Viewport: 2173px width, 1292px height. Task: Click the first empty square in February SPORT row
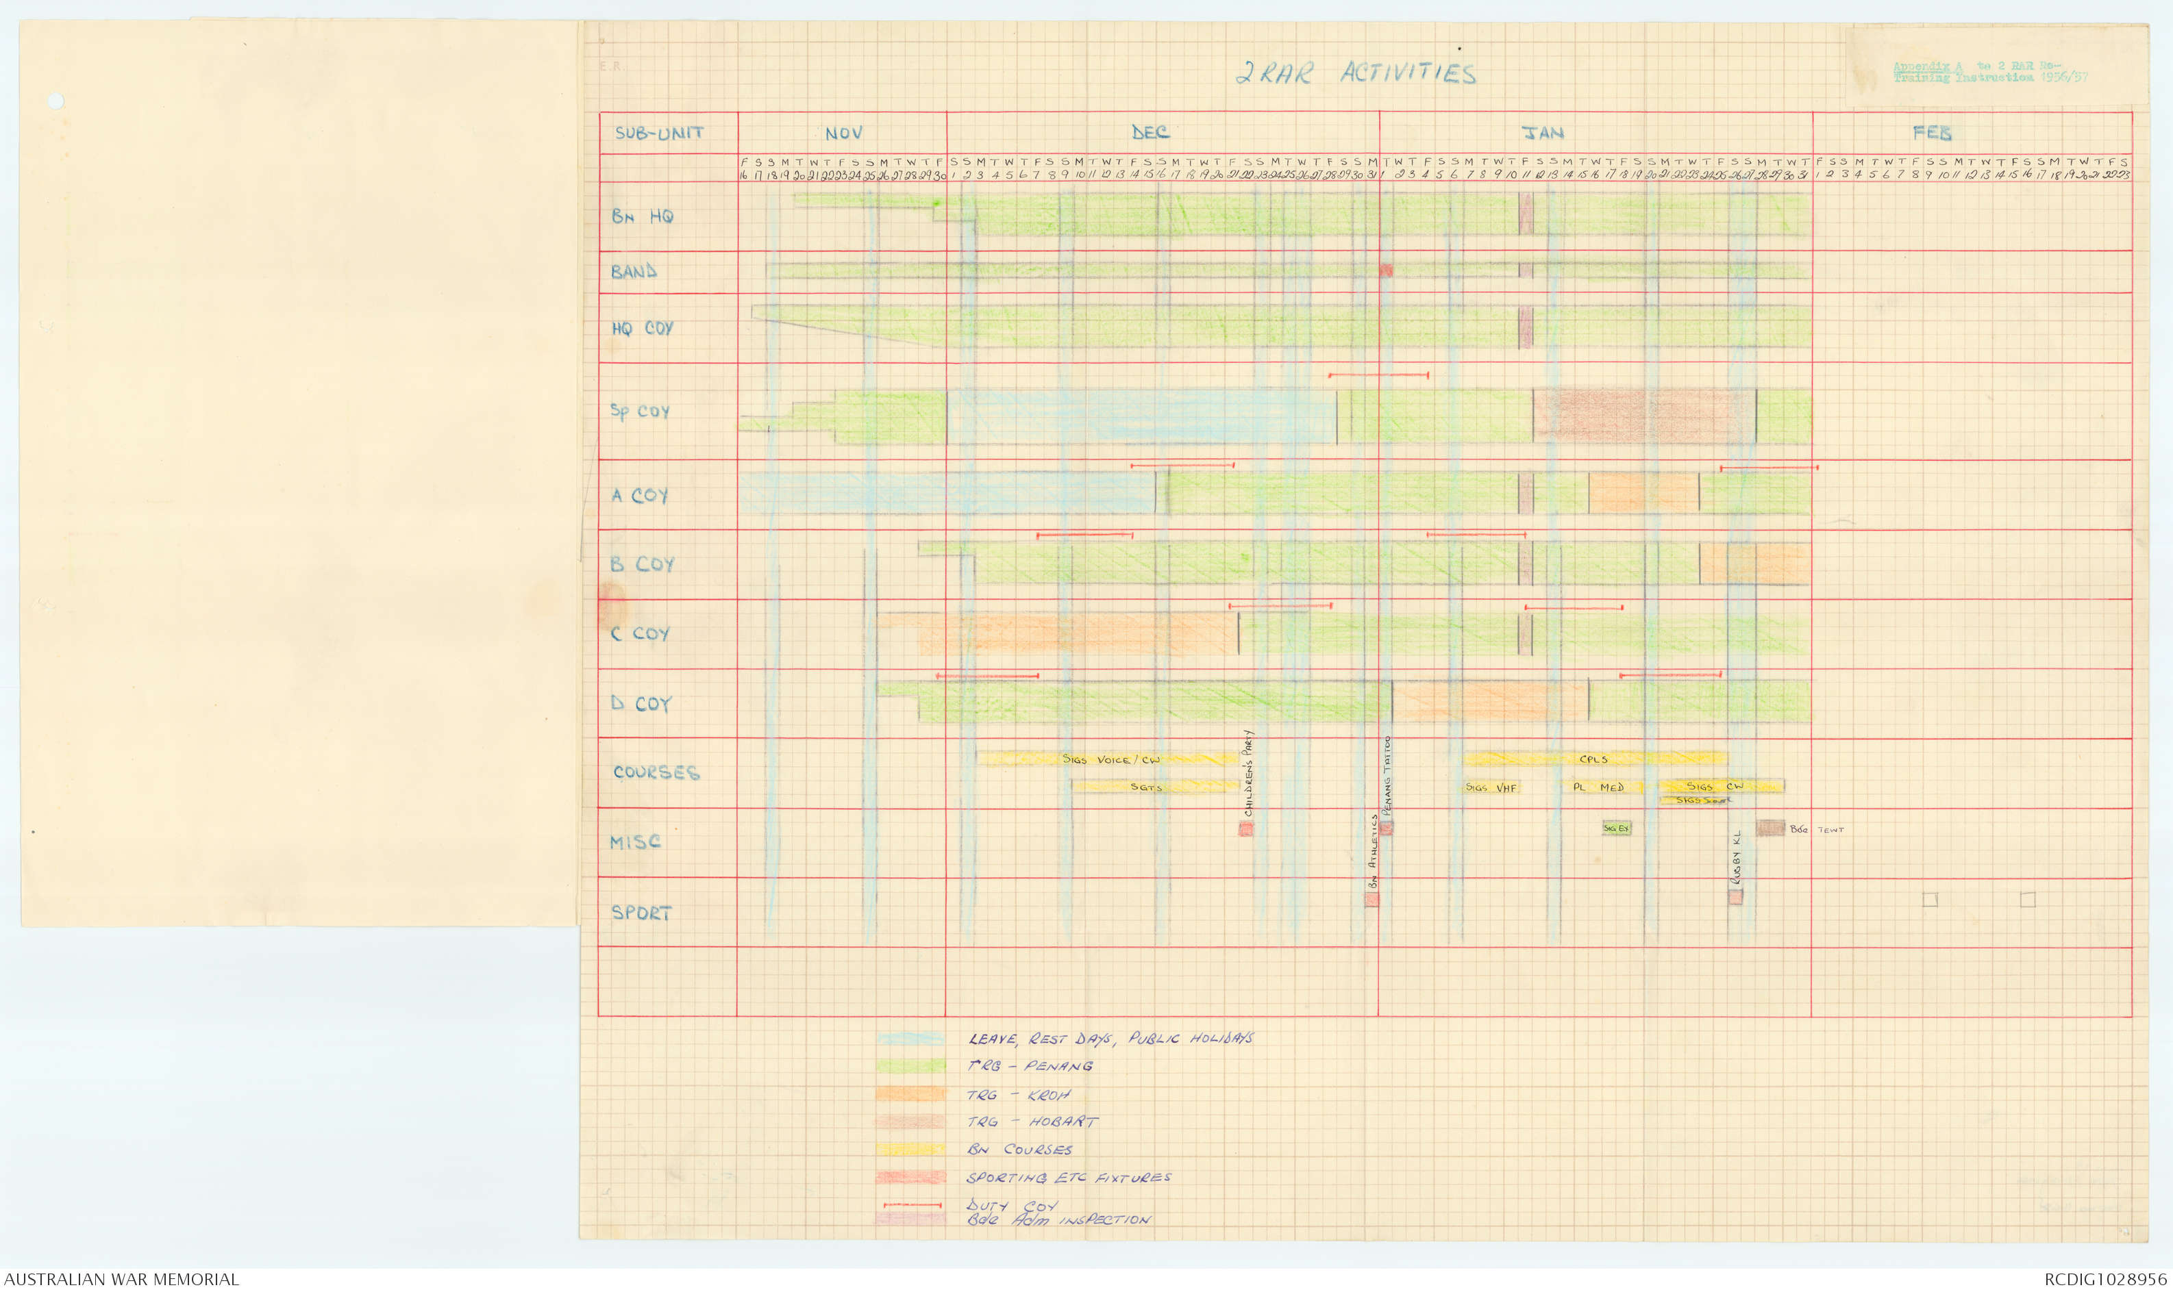[x=1930, y=900]
